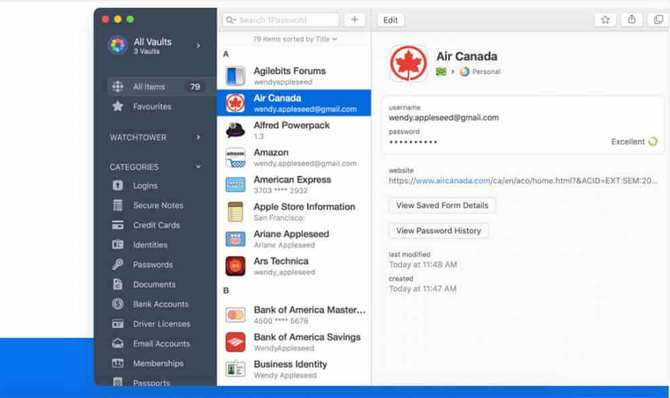Screen dimensions: 670x398
Task: Select All Items in the sidebar
Action: point(161,87)
